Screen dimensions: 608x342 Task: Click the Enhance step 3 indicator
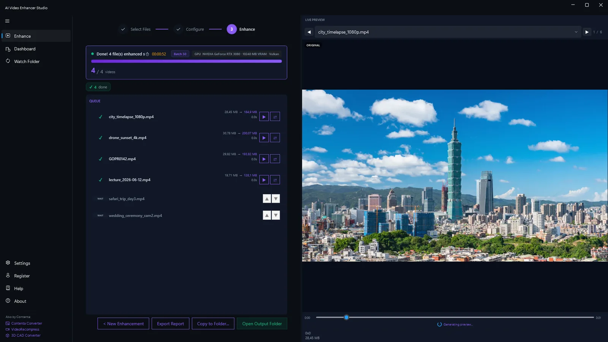232,29
